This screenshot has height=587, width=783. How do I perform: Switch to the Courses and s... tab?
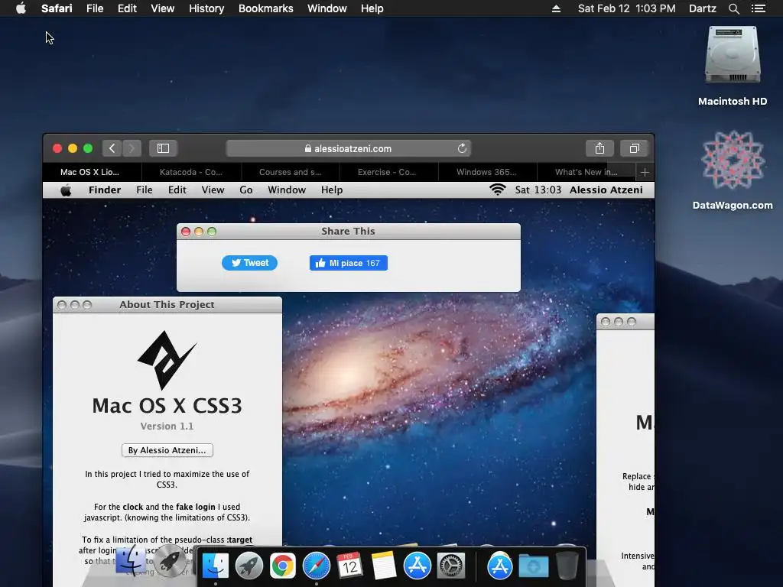pos(290,172)
